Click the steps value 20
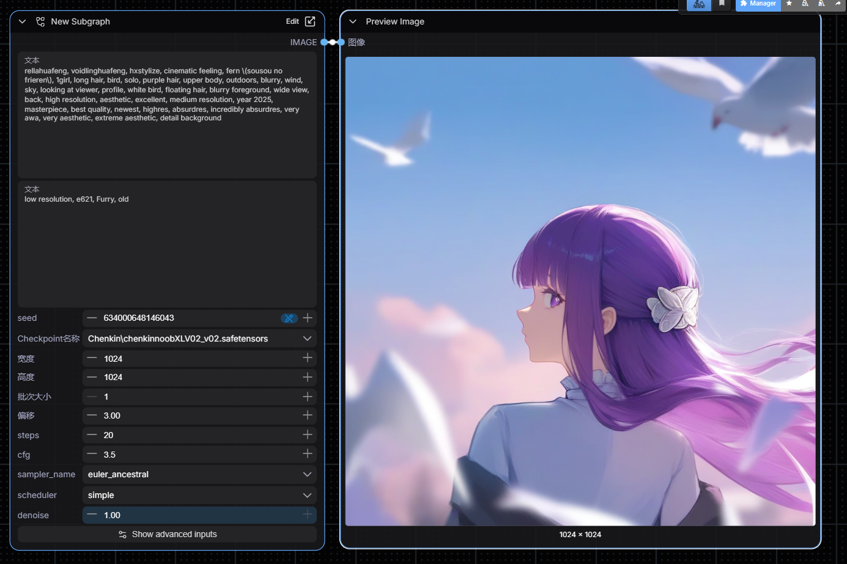Viewport: 847px width, 564px height. (x=108, y=435)
